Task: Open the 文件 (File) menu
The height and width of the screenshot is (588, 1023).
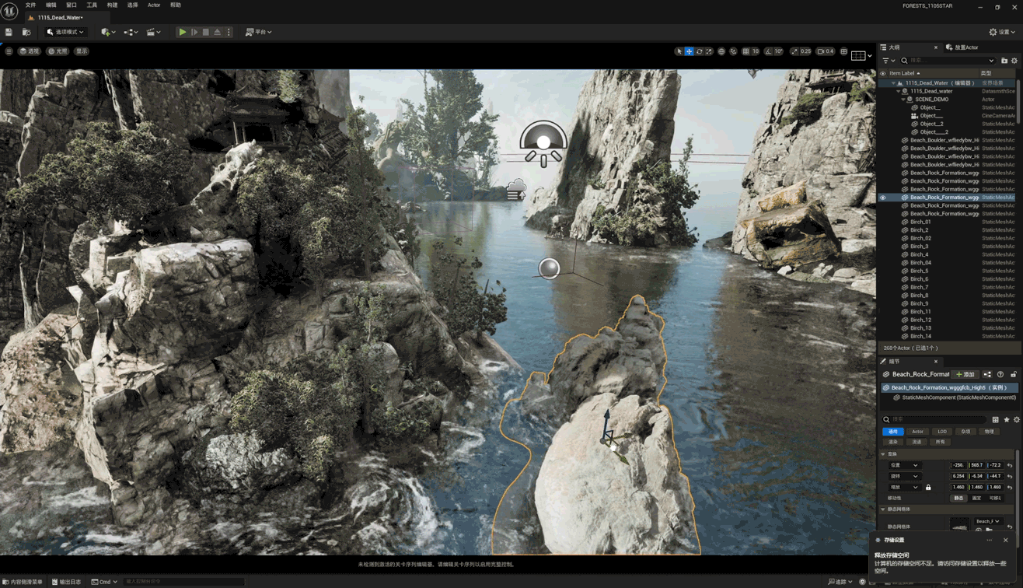Action: click(x=30, y=5)
